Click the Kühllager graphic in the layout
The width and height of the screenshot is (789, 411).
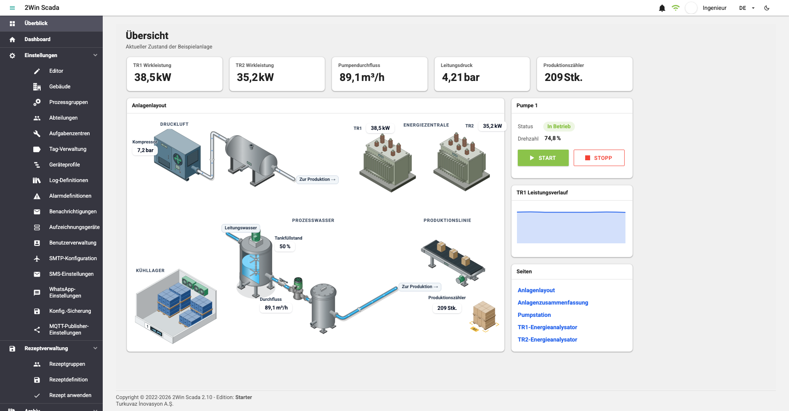click(x=176, y=306)
